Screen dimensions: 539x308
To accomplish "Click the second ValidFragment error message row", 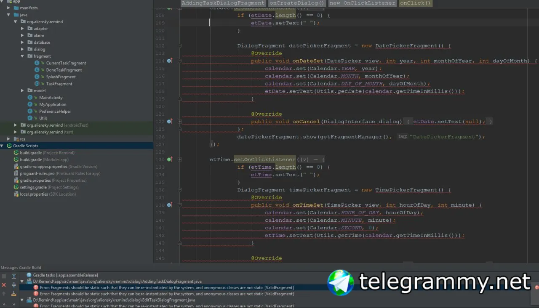I will pyautogui.click(x=167, y=294).
